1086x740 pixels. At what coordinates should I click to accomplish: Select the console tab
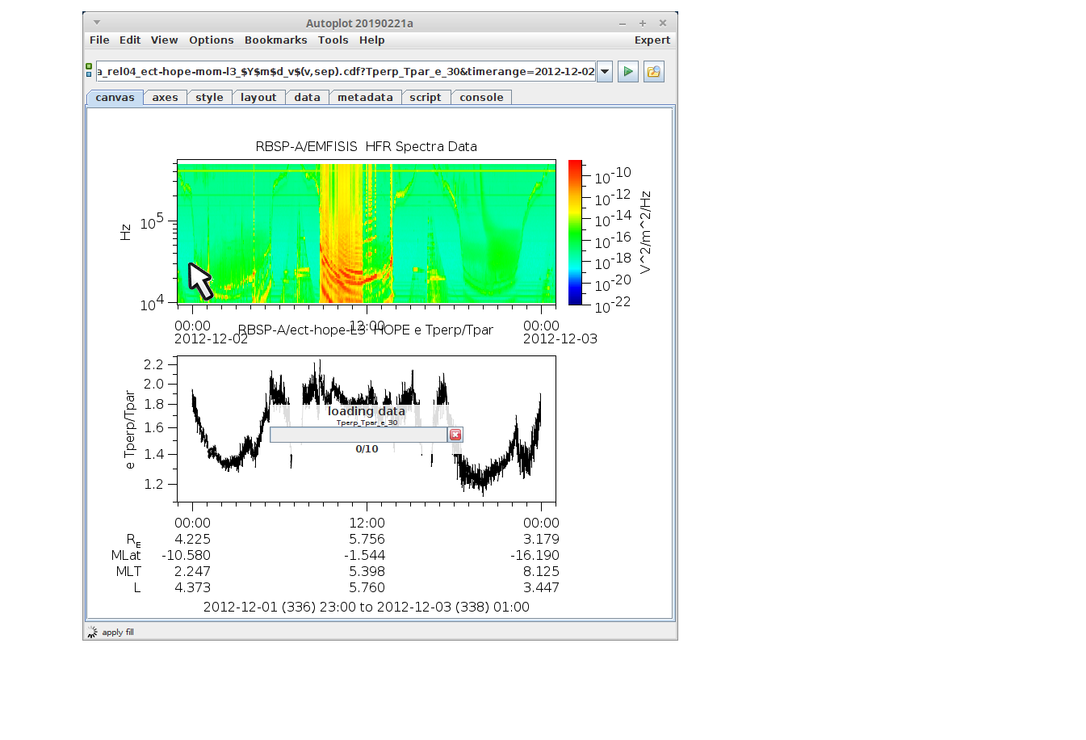pyautogui.click(x=481, y=98)
